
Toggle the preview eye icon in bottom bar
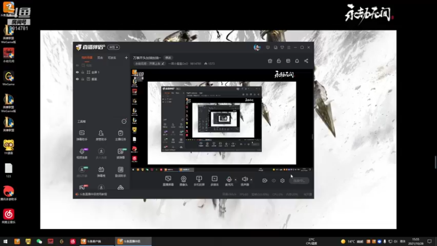274,181
